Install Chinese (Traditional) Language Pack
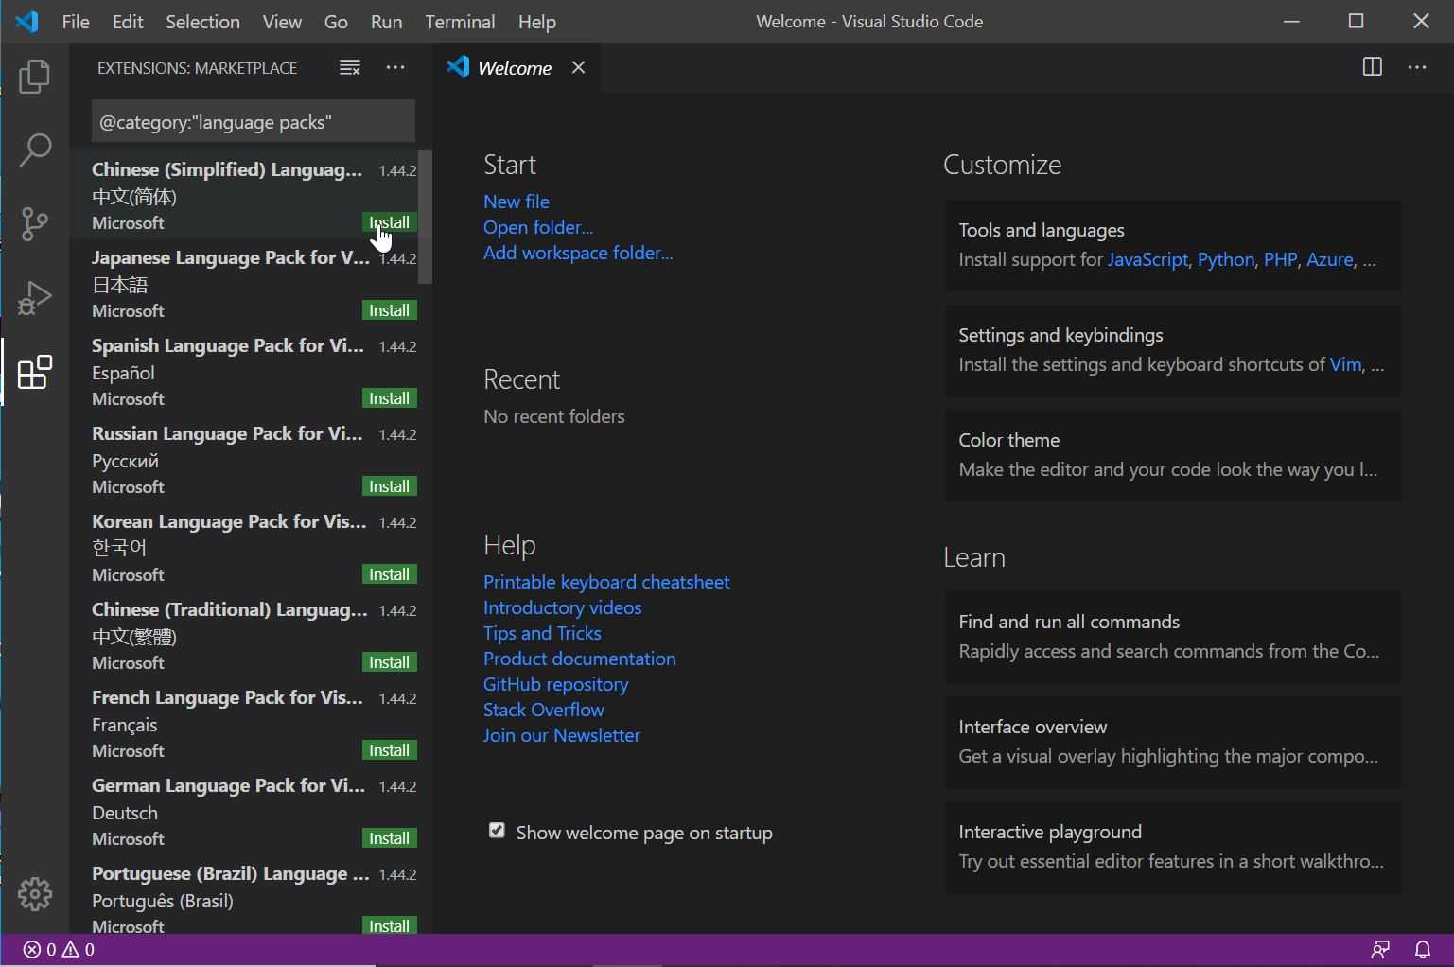The height and width of the screenshot is (967, 1454). (x=389, y=662)
